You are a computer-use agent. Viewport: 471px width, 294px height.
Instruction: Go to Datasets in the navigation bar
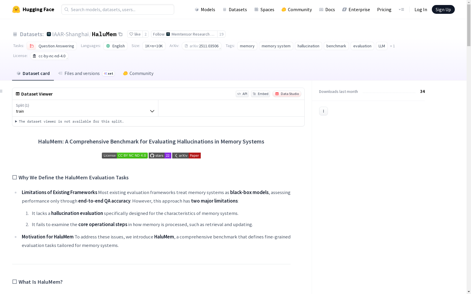(235, 9)
